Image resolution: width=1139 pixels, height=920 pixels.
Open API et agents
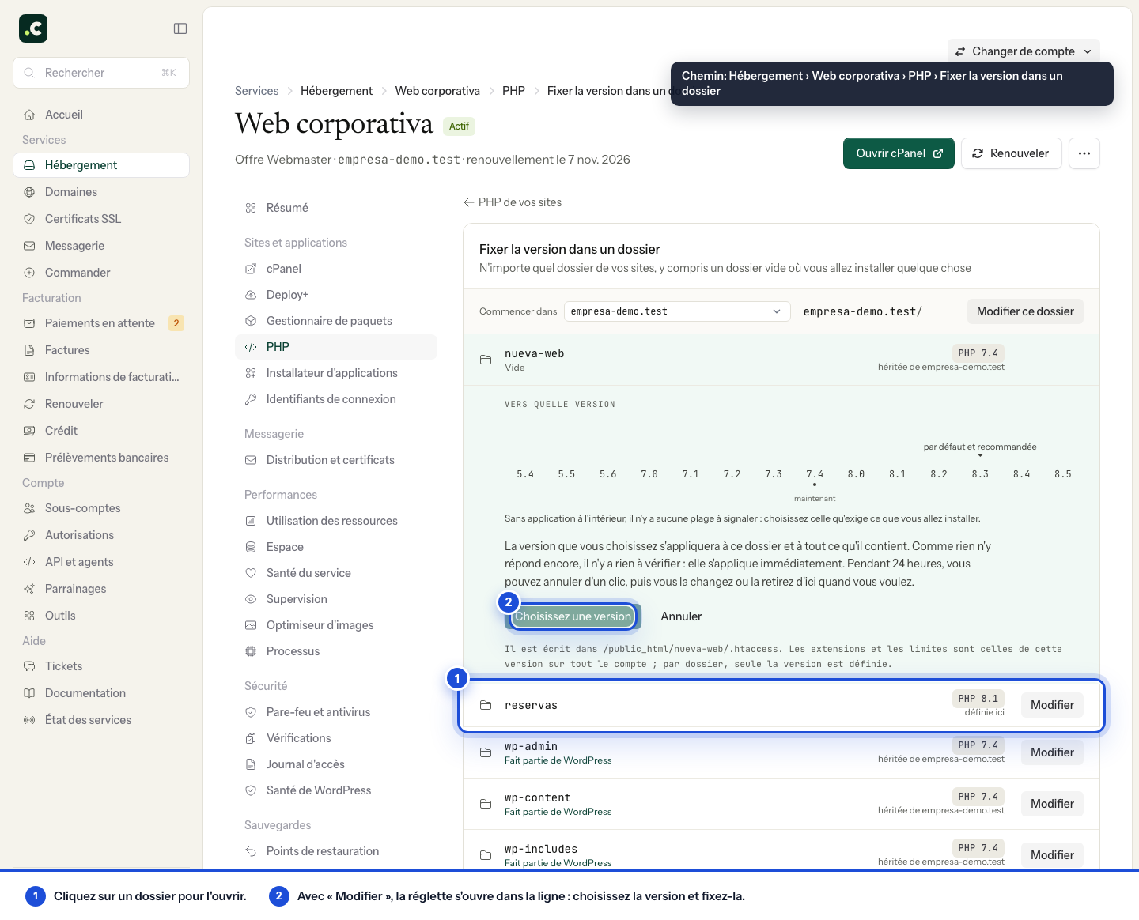pos(101,562)
